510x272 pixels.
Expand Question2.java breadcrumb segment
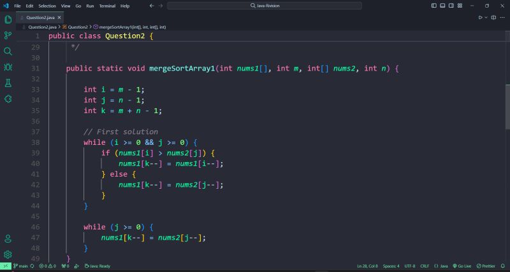pyautogui.click(x=42, y=27)
